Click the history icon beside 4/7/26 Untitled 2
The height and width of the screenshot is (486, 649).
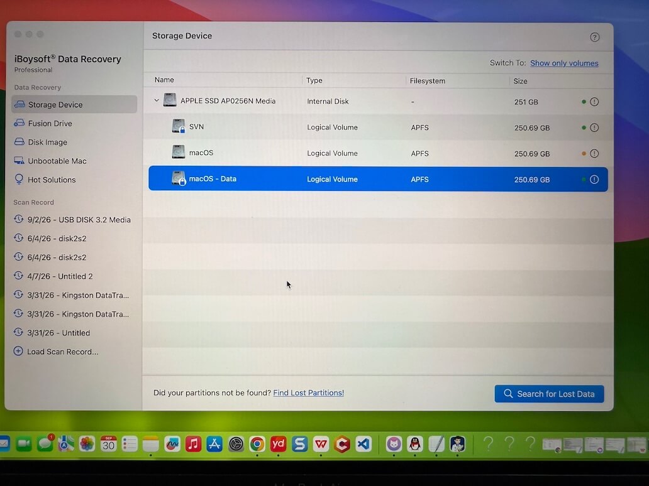pyautogui.click(x=18, y=276)
